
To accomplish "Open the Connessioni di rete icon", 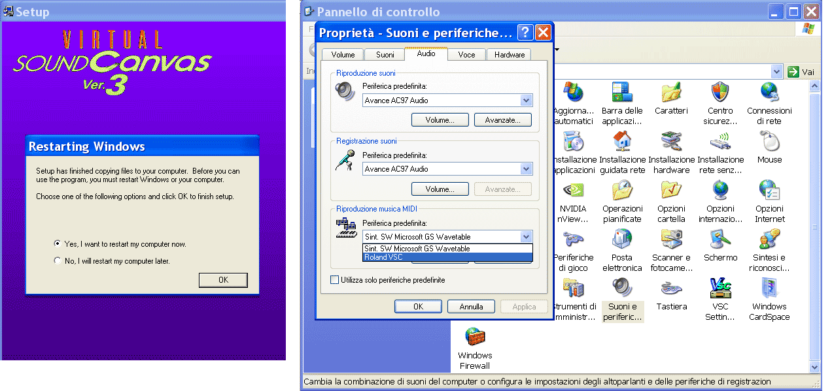I will tap(769, 93).
